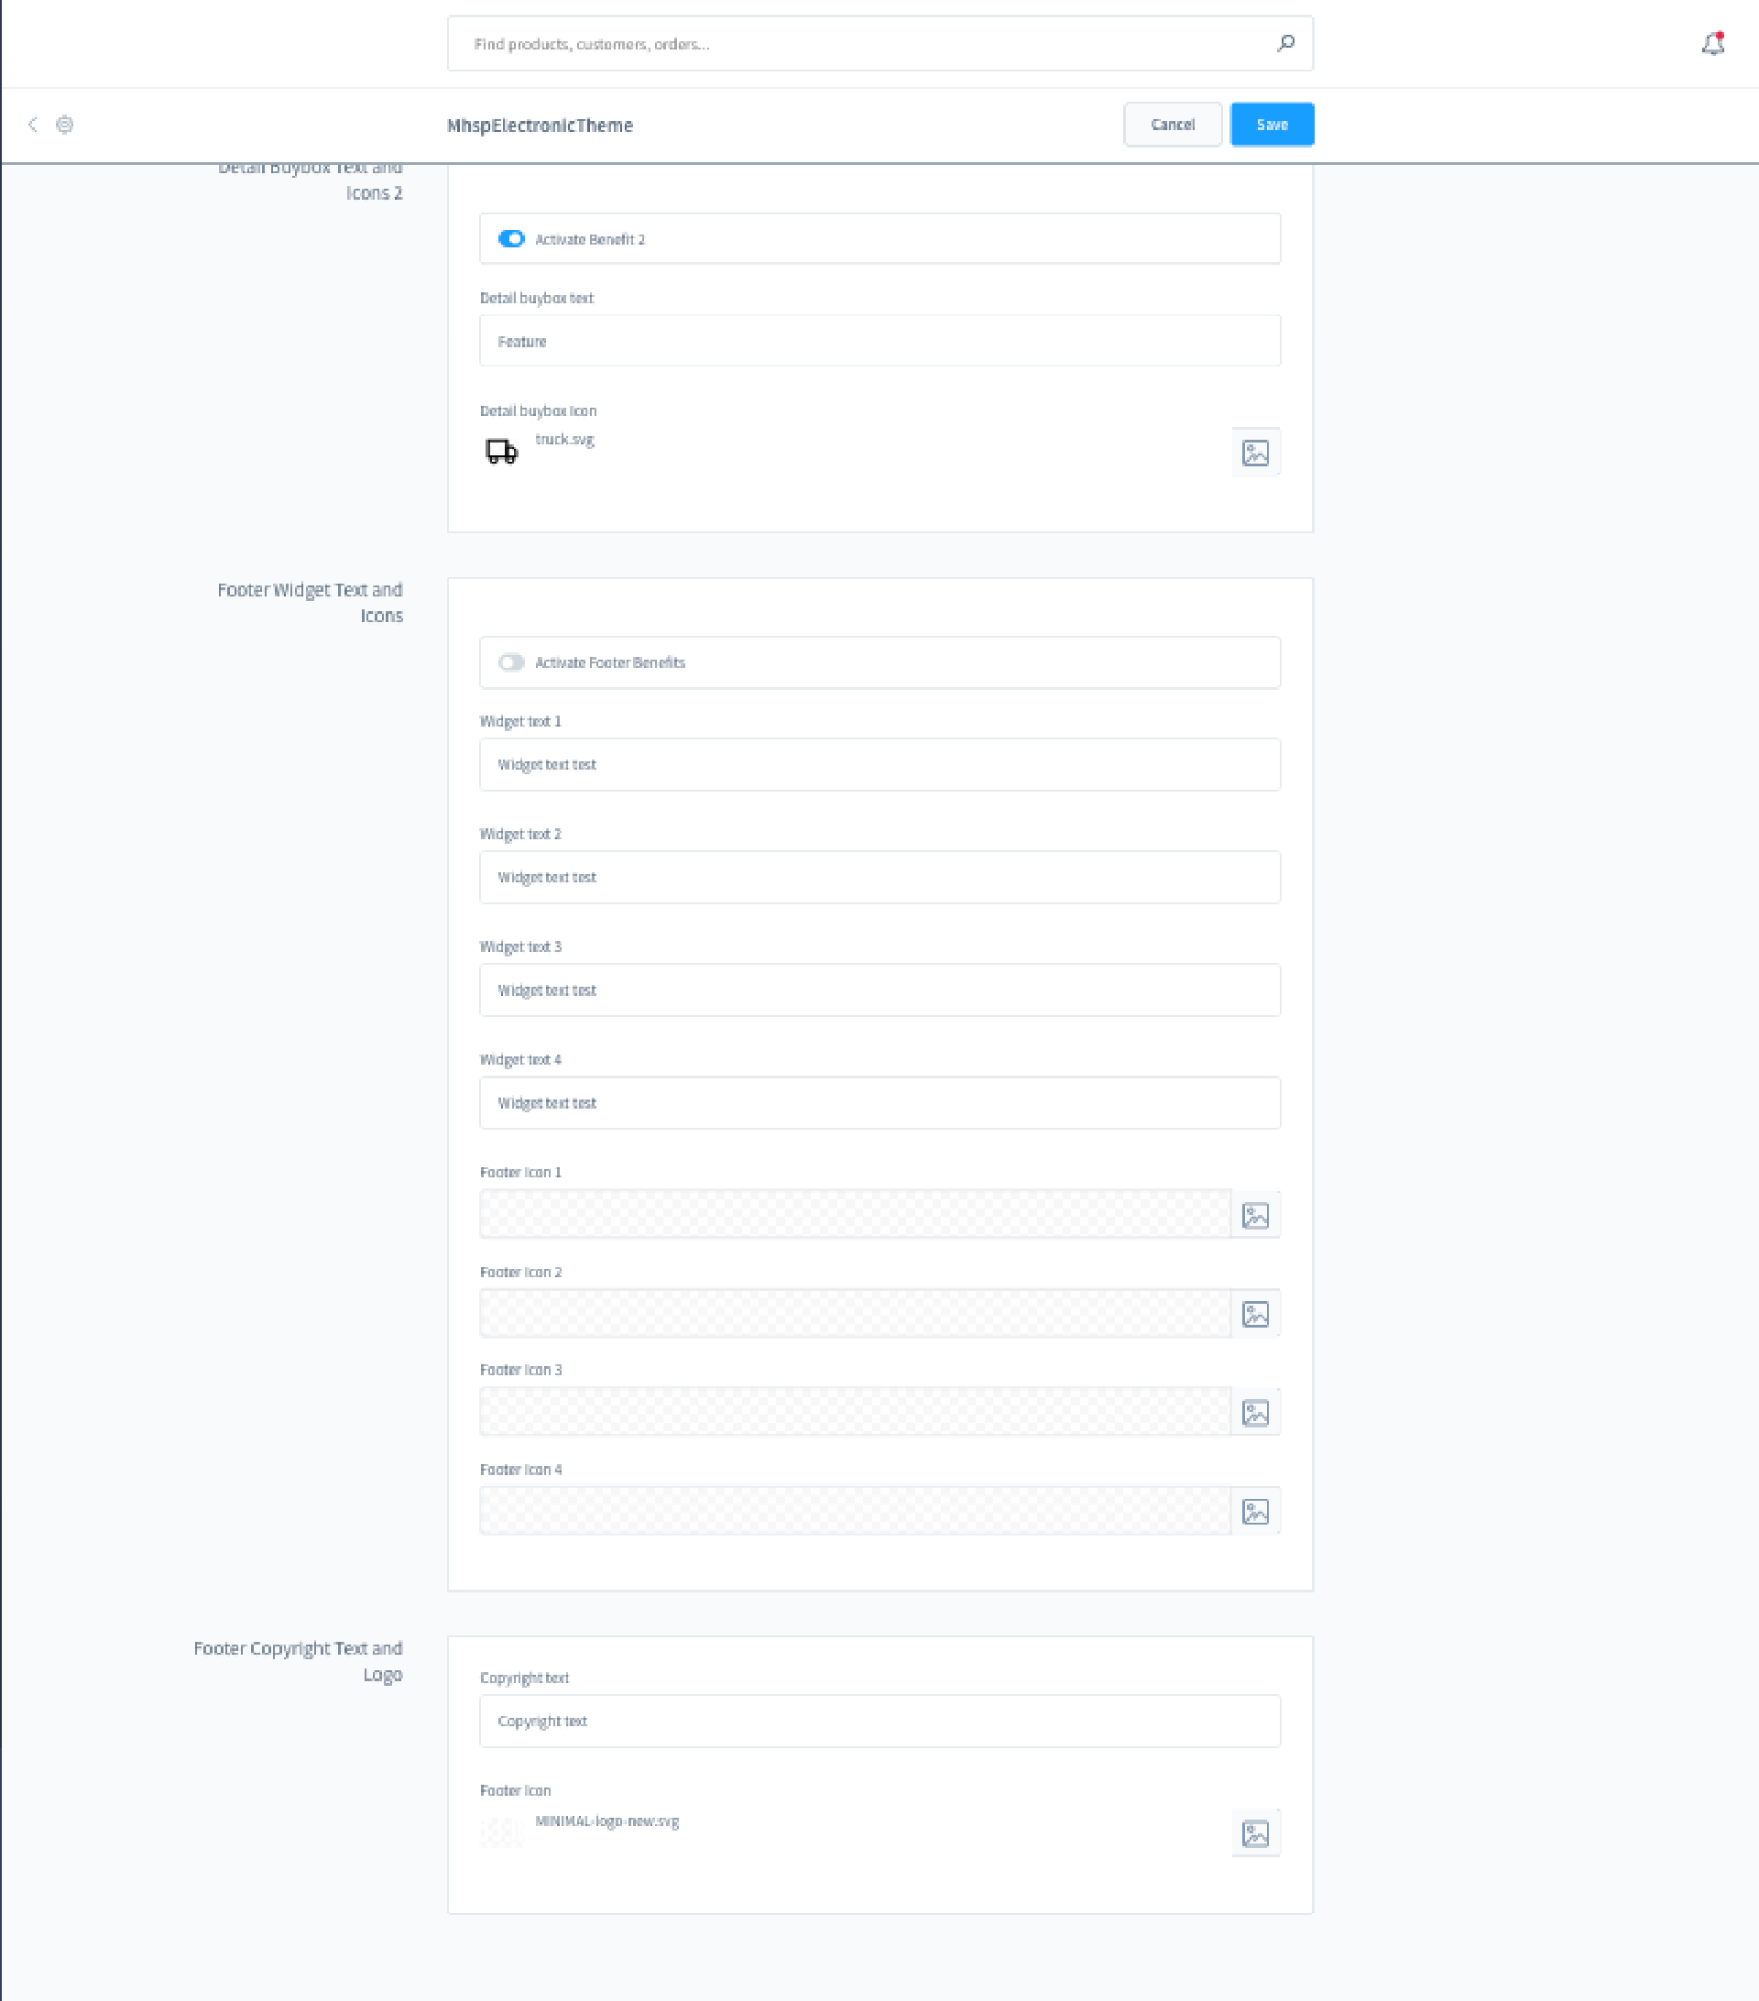Open media picker for Footer icon 3
Image resolution: width=1759 pixels, height=2001 pixels.
point(1255,1413)
